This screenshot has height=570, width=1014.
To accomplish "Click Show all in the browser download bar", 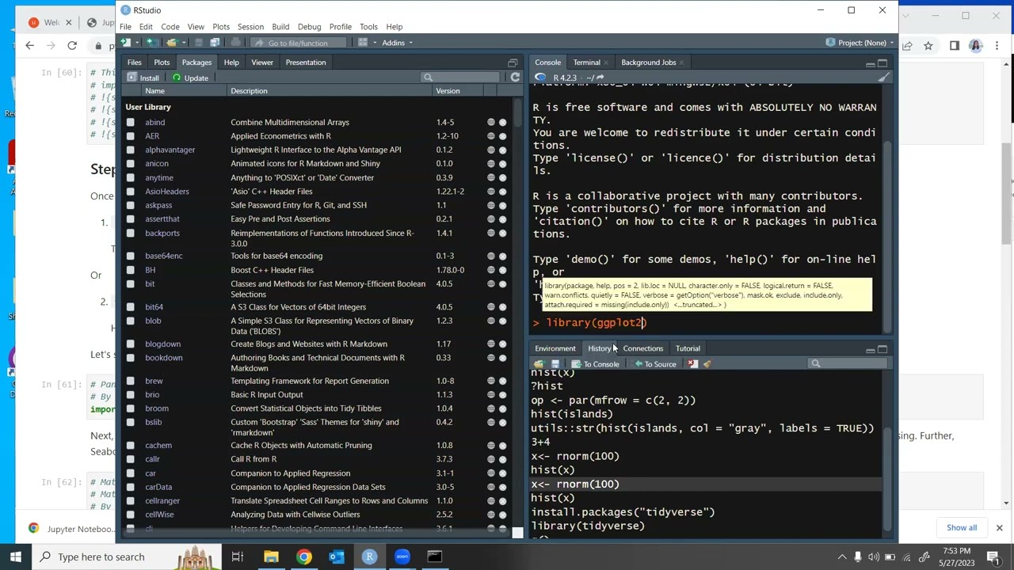I will pos(962,528).
